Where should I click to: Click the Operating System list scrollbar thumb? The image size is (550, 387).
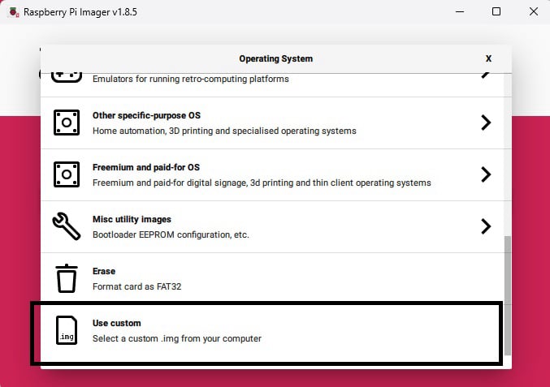(508, 296)
